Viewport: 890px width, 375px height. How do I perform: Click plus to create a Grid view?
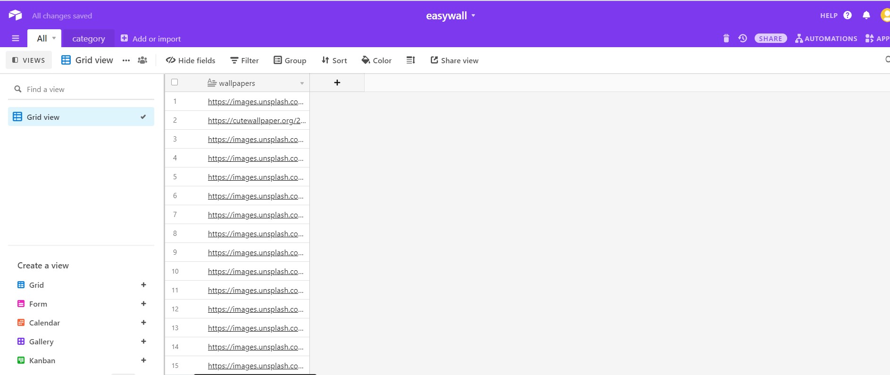(x=143, y=285)
